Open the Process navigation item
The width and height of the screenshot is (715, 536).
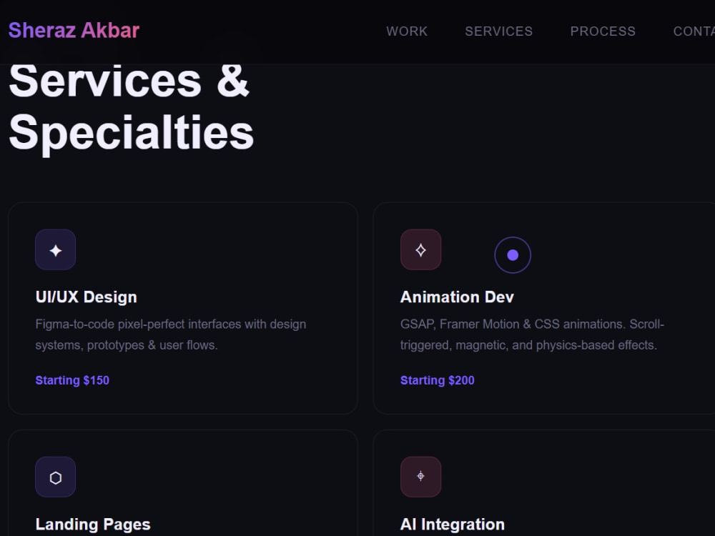(602, 31)
